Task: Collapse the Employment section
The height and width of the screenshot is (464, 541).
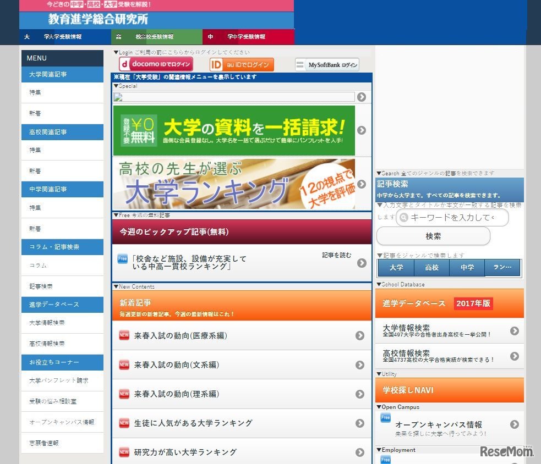Action: pos(379,450)
